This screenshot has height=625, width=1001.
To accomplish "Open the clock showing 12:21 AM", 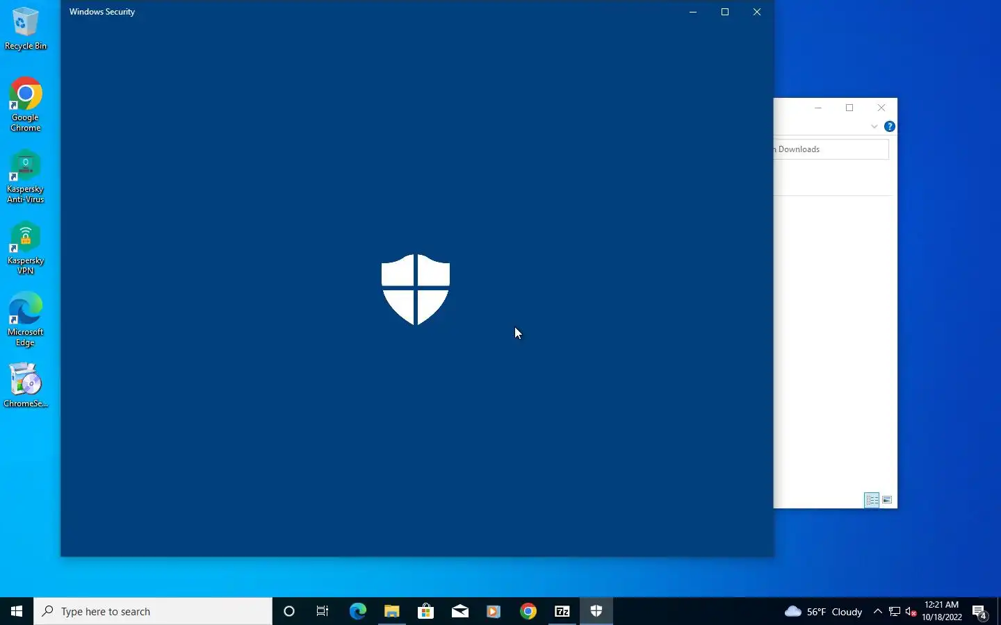I will (942, 611).
